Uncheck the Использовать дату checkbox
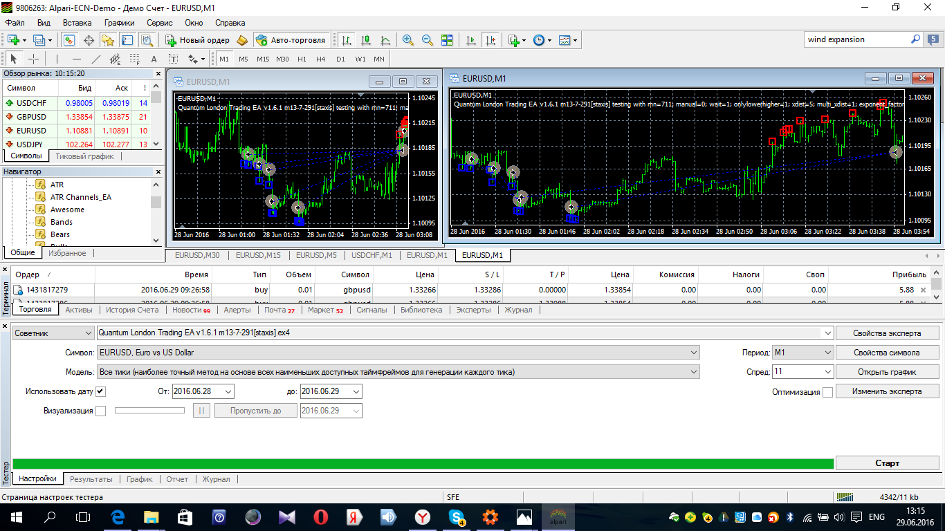The width and height of the screenshot is (945, 531). click(x=101, y=391)
